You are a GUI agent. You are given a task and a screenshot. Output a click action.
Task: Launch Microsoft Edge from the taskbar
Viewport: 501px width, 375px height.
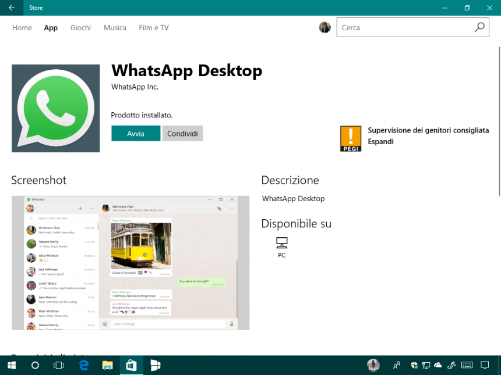[84, 365]
